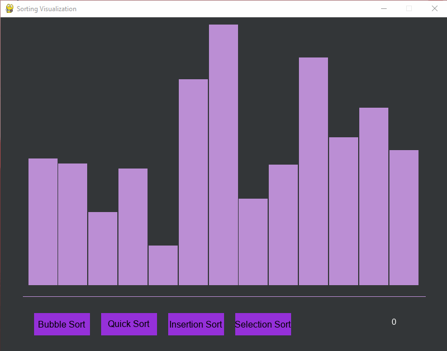Viewport: 447px width, 351px height.
Task: Select the third bar from the left
Action: [103, 248]
